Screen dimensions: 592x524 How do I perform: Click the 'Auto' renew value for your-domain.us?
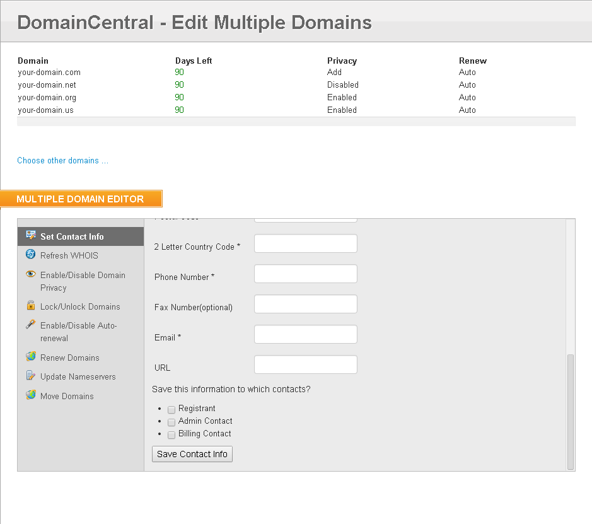[x=467, y=110]
